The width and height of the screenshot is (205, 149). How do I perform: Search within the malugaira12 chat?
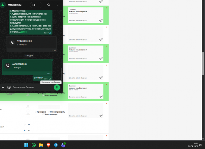(x=49, y=5)
